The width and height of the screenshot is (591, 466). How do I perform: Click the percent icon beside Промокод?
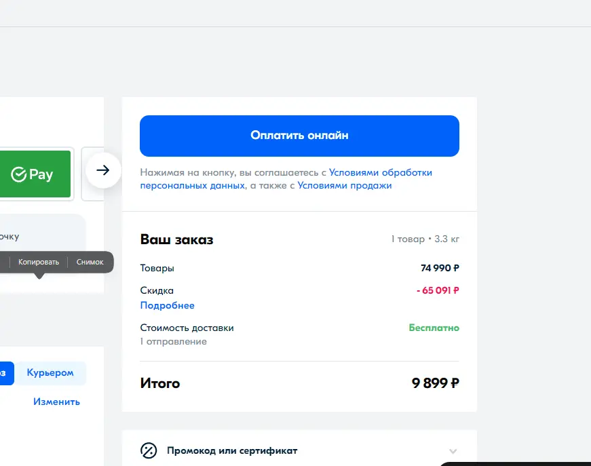pyautogui.click(x=149, y=450)
